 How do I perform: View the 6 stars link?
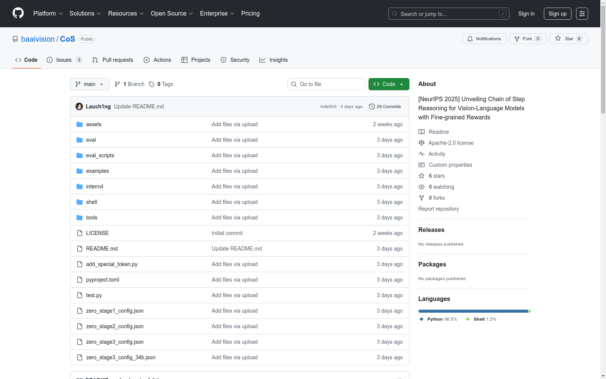pos(432,176)
